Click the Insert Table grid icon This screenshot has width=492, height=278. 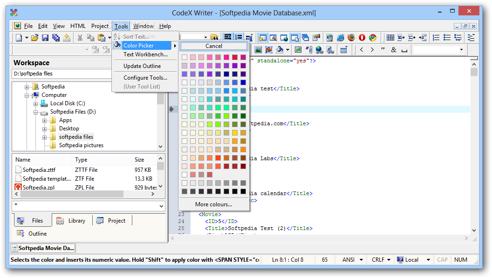click(x=390, y=38)
